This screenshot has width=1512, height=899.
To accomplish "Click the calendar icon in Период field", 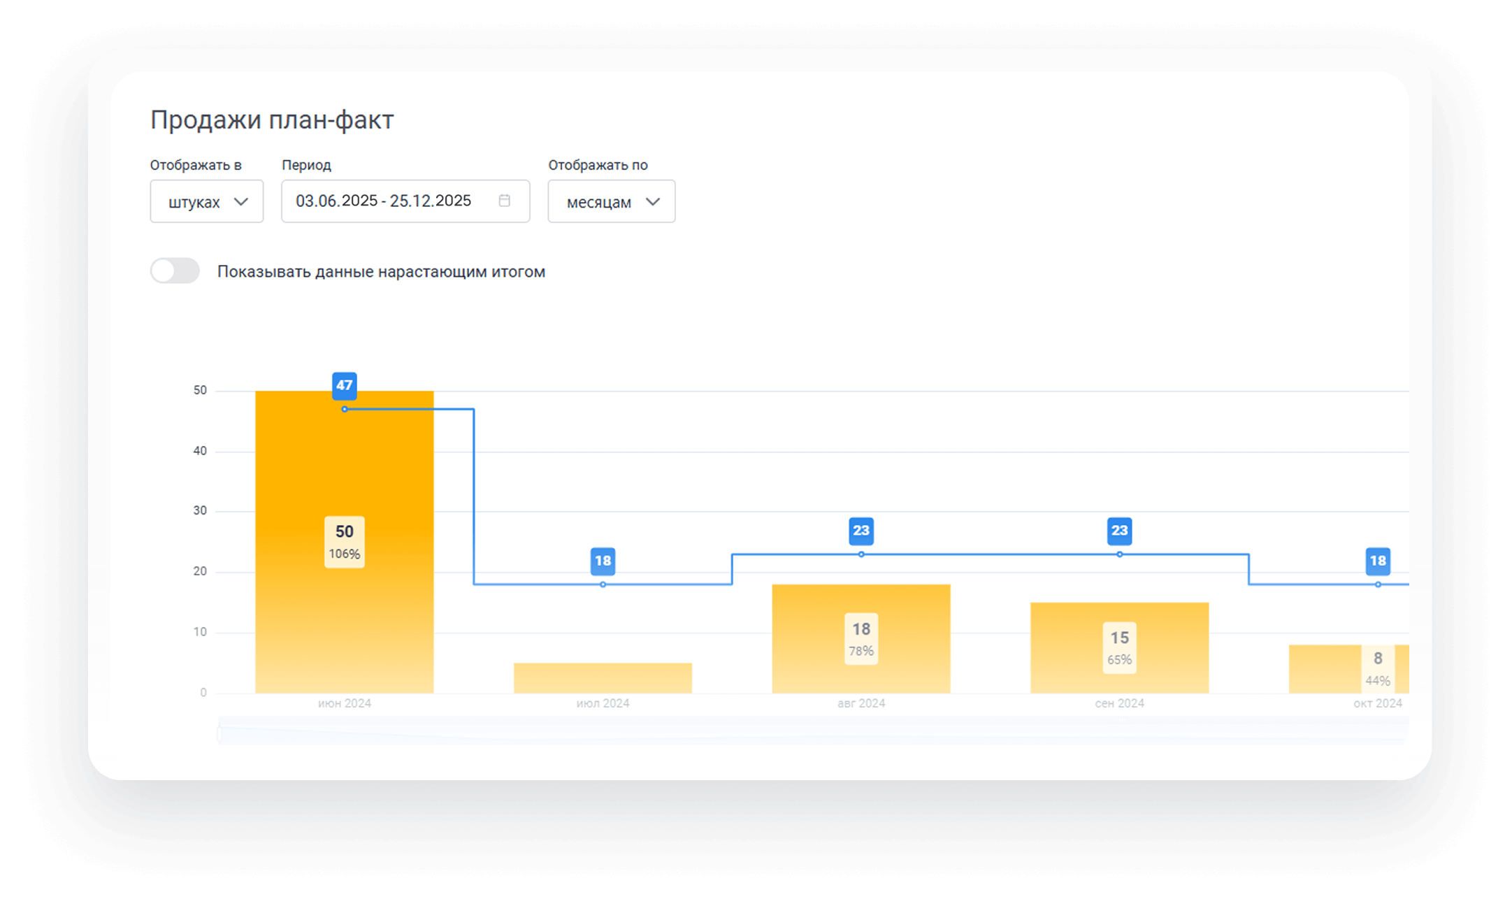I will [x=504, y=201].
